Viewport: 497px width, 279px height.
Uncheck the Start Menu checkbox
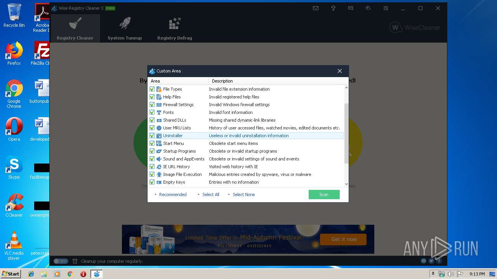(152, 143)
